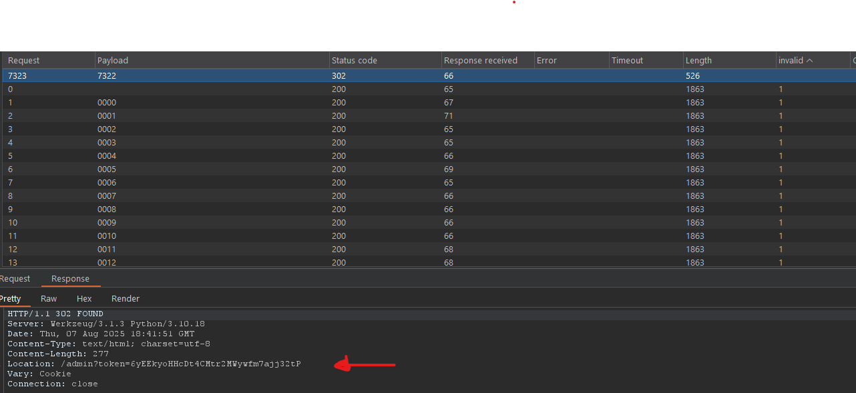
Task: Select result row with payload 0005
Action: pos(107,169)
